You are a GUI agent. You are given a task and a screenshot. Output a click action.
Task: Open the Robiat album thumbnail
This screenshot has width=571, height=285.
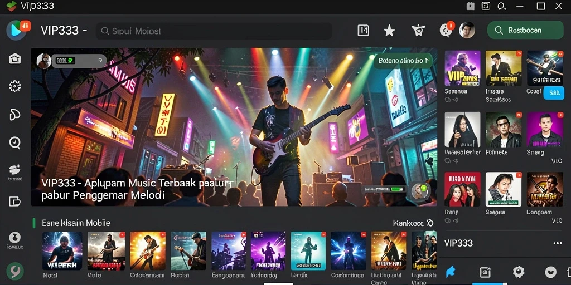(x=188, y=250)
